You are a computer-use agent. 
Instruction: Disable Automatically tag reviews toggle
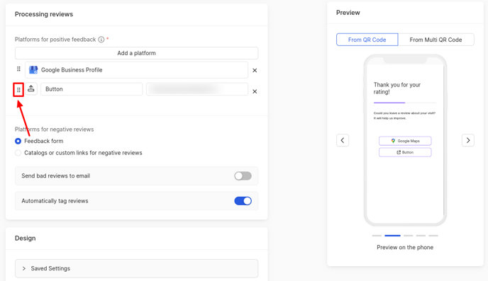pos(243,201)
